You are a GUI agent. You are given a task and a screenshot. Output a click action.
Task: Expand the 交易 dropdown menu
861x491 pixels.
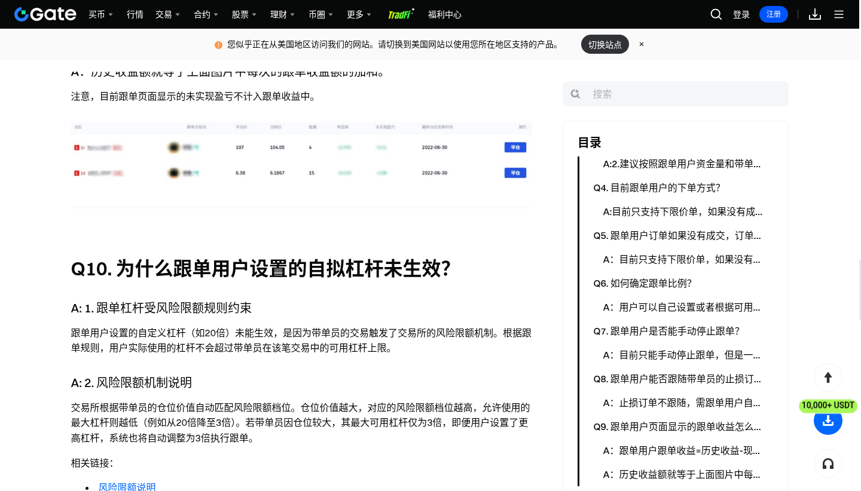pos(168,14)
